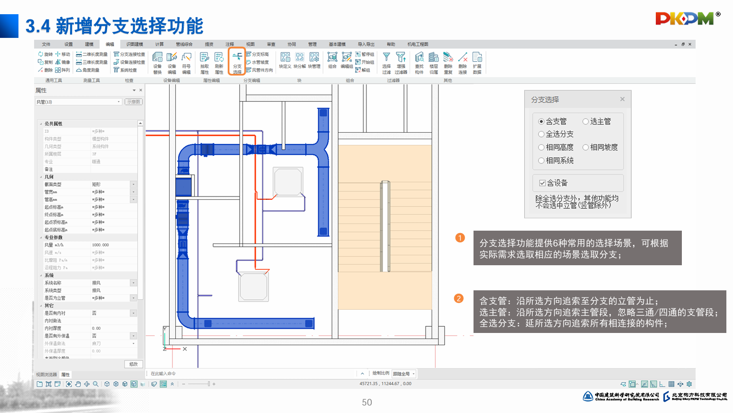Select the 镜像 mirror tool
This screenshot has height=413, width=733.
(63, 62)
